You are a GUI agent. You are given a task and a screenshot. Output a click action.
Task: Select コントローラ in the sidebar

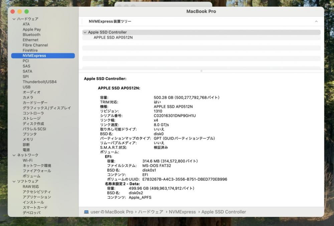33,113
